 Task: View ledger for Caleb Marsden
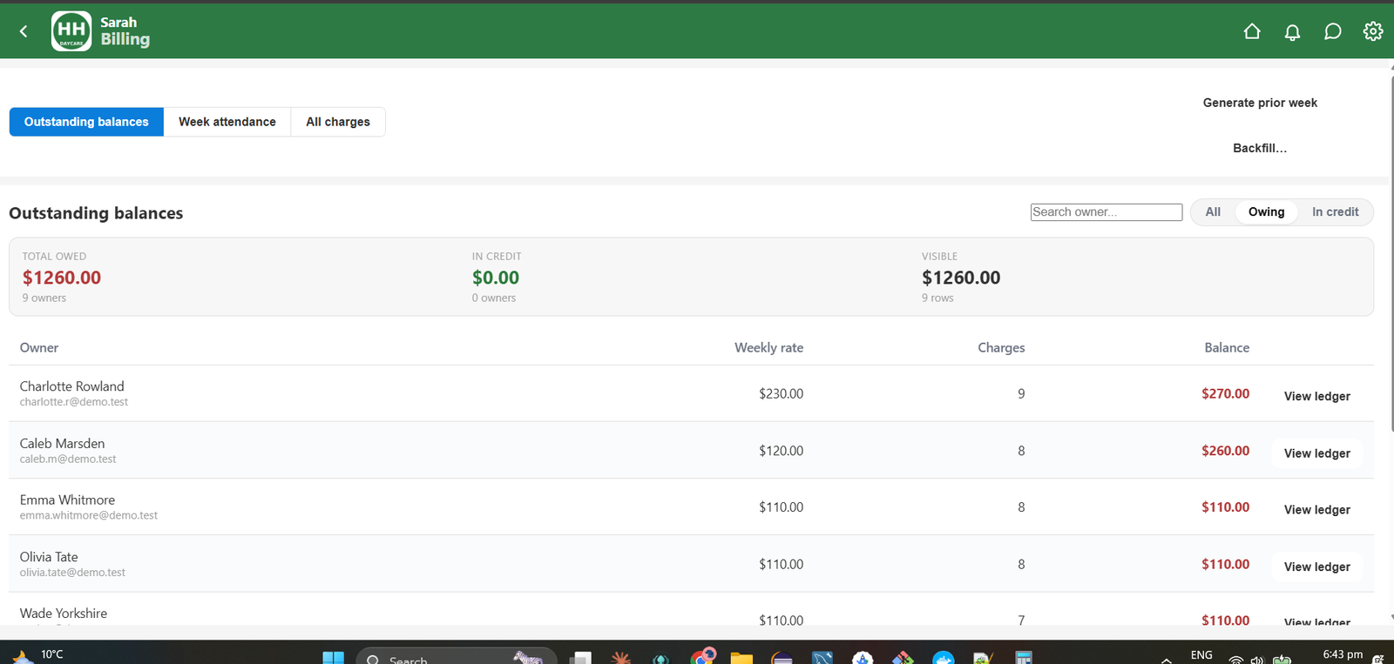(1316, 453)
